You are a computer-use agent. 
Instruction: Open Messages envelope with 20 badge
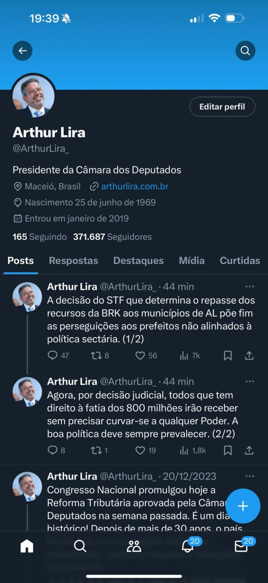point(241,546)
